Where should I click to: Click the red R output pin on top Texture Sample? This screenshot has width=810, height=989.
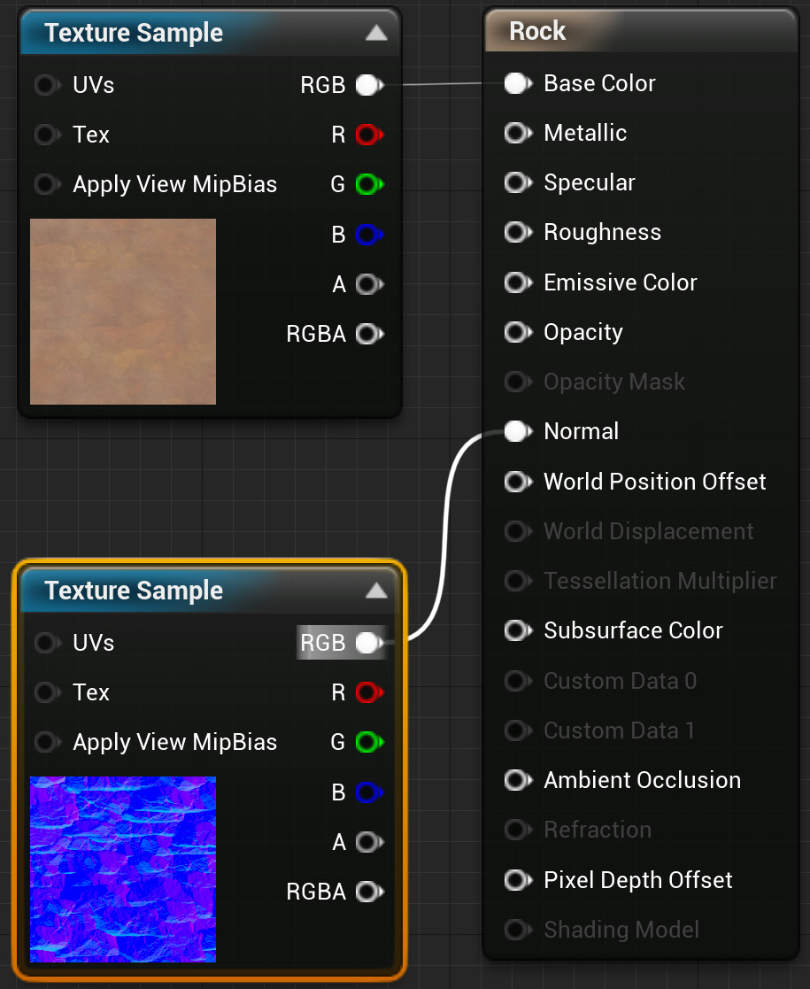367,135
